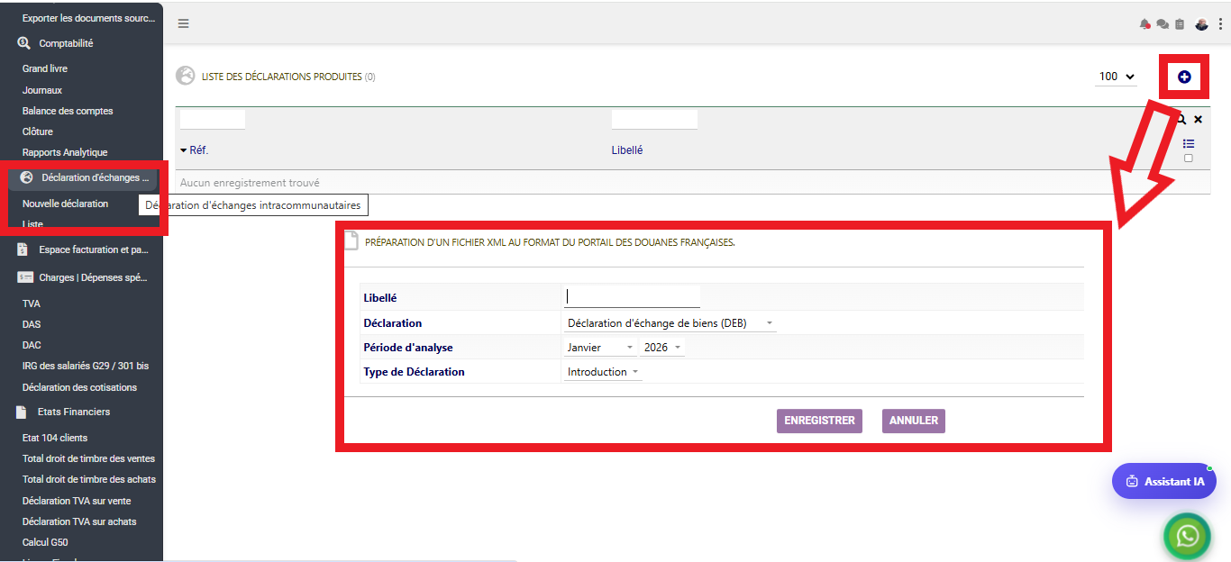The image size is (1231, 562).
Task: Open Rapports Analytique in sidebar
Action: point(65,152)
